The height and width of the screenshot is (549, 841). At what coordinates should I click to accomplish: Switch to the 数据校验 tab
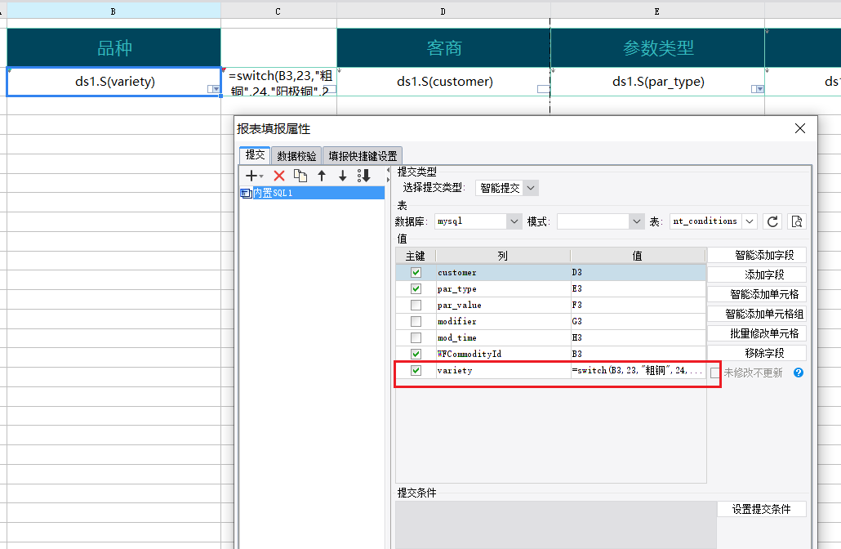tap(296, 156)
